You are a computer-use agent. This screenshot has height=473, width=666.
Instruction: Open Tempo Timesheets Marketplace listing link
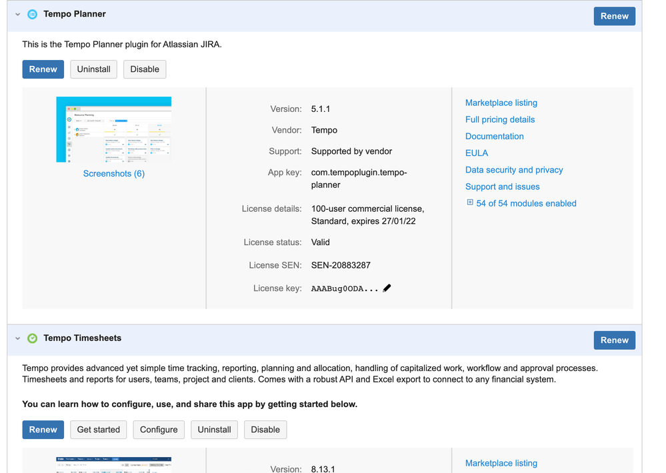[501, 463]
